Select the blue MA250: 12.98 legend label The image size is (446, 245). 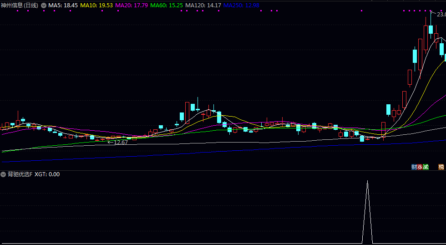(242, 5)
